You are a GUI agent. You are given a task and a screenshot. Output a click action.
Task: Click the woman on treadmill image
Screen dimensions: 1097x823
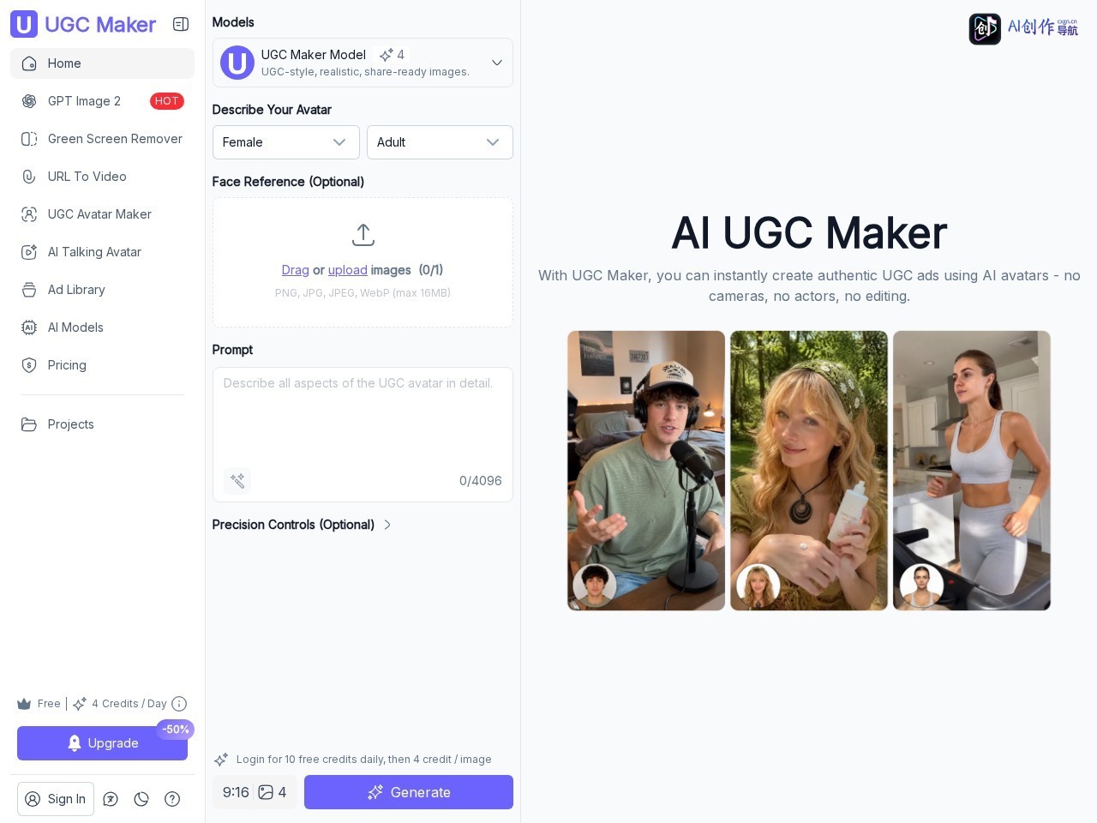972,471
